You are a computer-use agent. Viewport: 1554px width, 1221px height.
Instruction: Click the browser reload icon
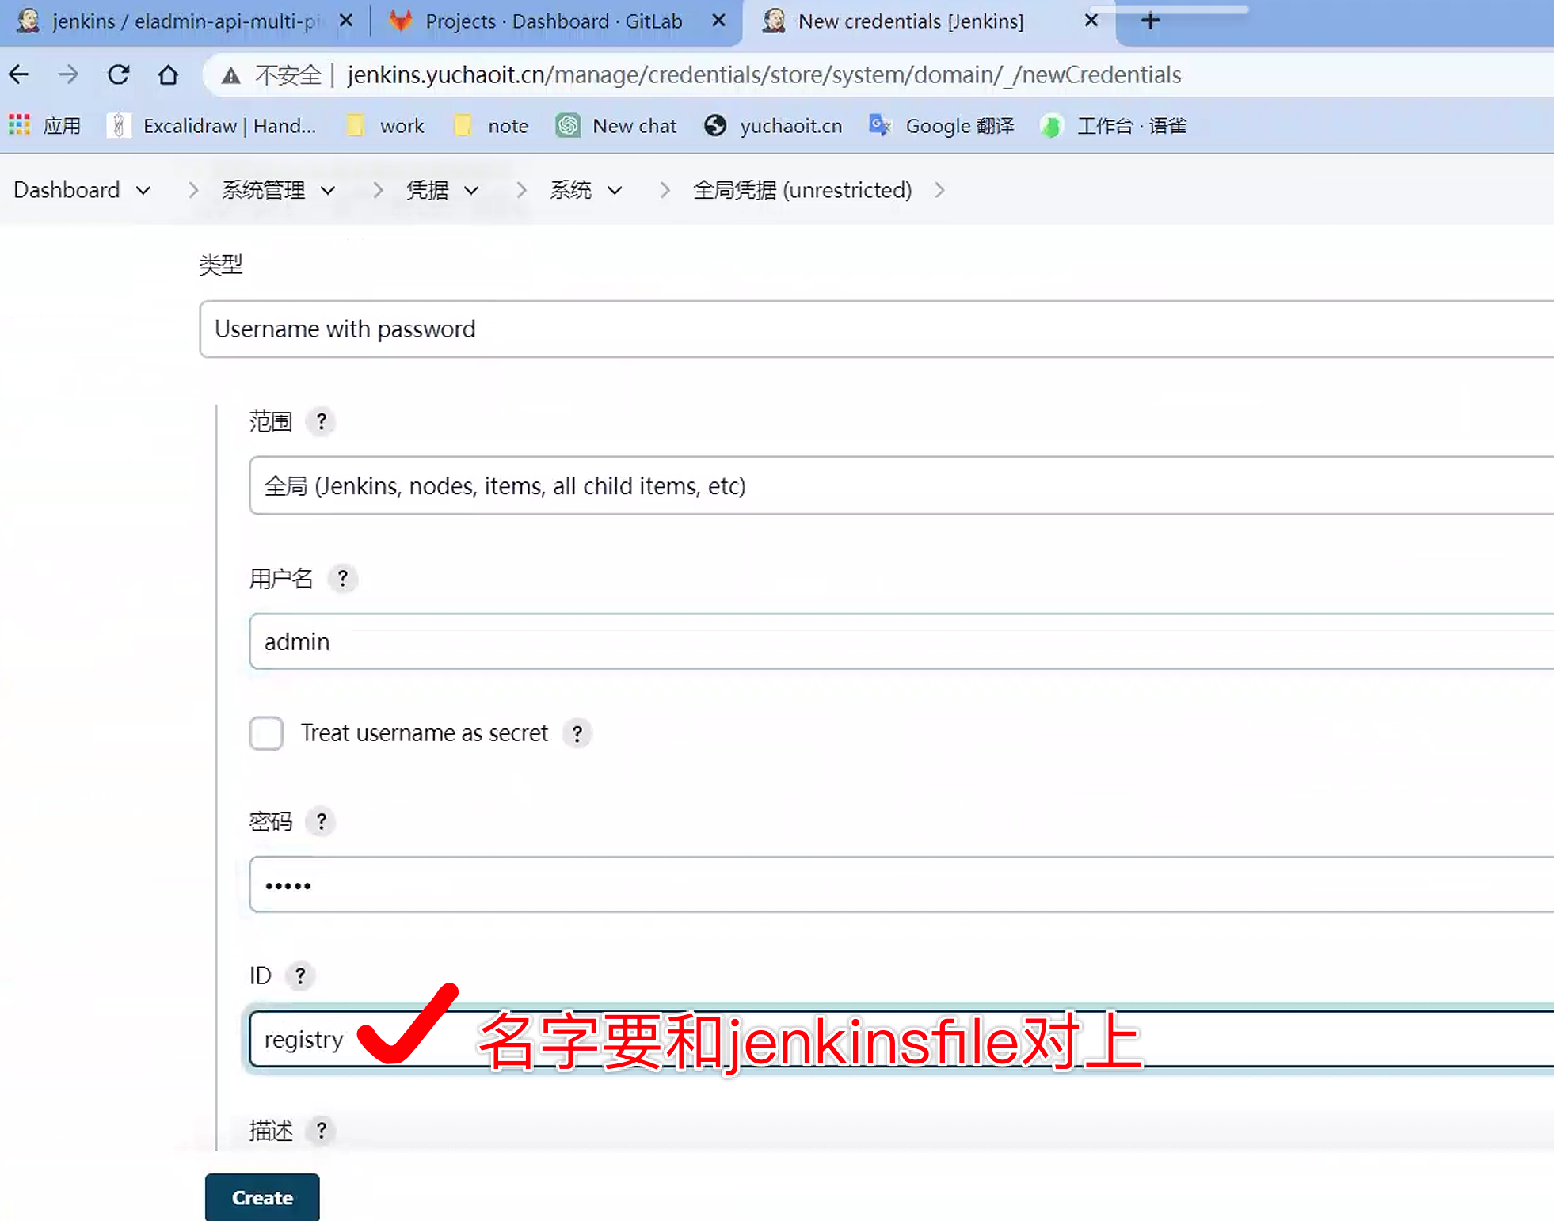(119, 74)
